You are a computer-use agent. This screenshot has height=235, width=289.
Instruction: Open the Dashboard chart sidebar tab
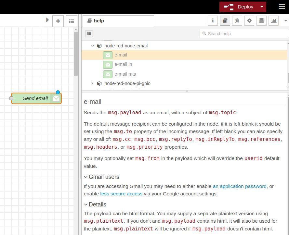[x=273, y=20]
